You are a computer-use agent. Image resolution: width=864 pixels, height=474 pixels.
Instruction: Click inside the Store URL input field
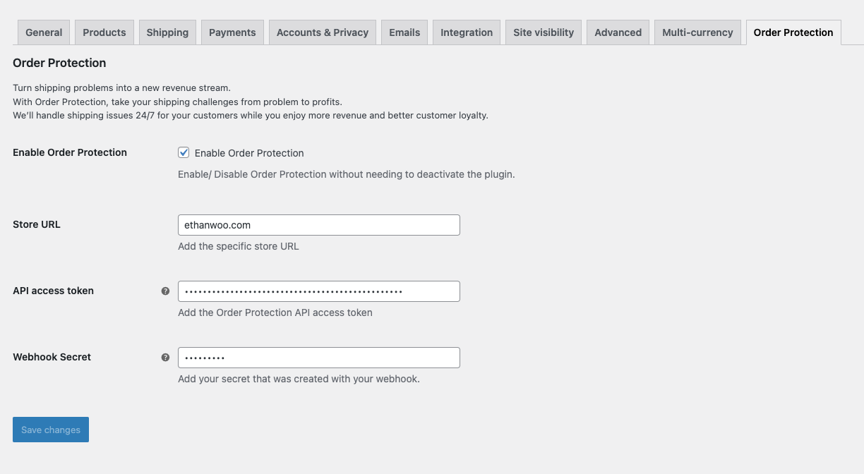tap(318, 224)
